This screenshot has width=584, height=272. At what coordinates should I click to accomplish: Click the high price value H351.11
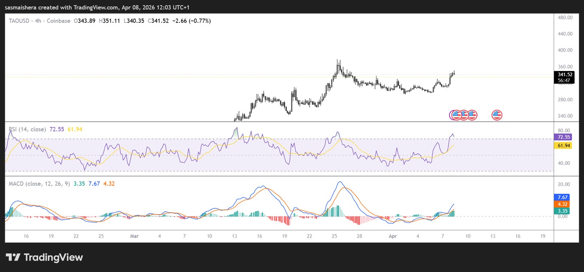[x=109, y=21]
